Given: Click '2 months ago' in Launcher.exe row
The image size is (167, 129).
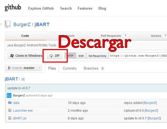Looking at the screenshot, I should (78, 111).
